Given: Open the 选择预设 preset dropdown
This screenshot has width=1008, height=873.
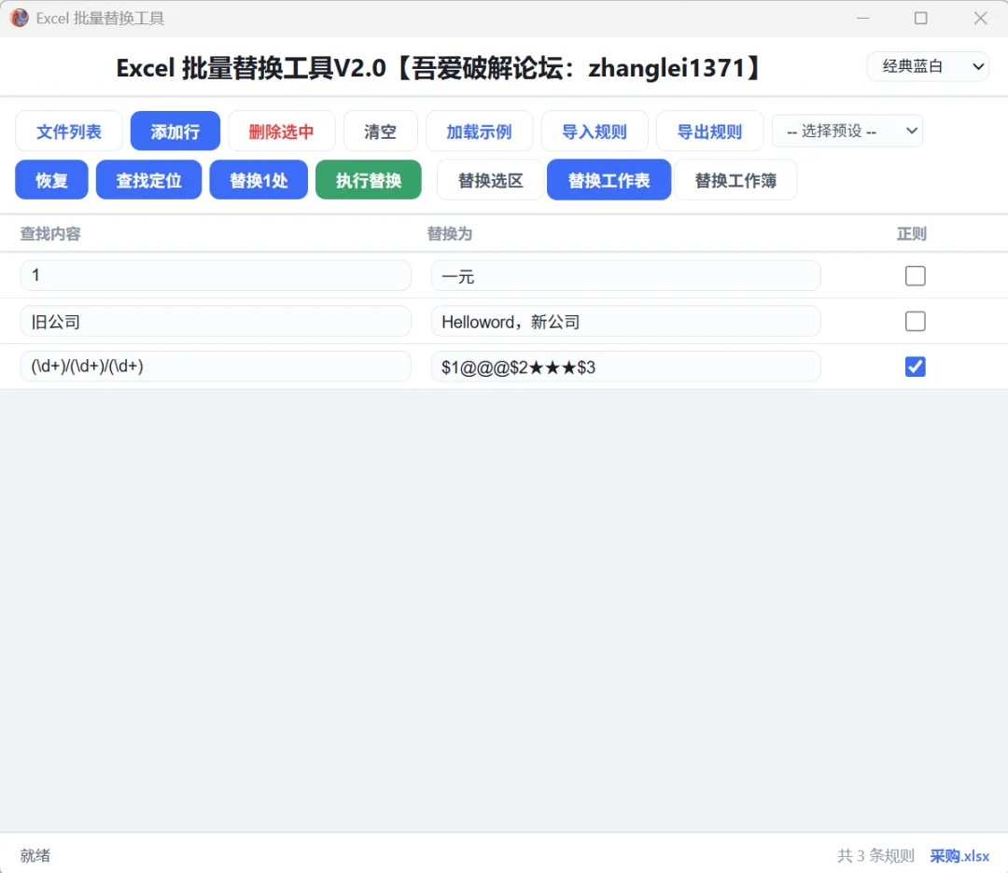Looking at the screenshot, I should click(x=847, y=132).
